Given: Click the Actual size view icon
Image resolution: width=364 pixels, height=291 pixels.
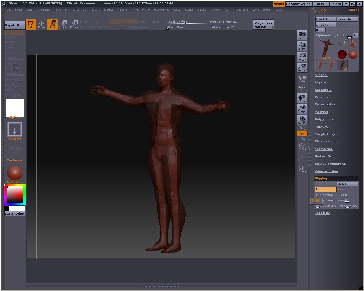Looking at the screenshot, I should (302, 57).
